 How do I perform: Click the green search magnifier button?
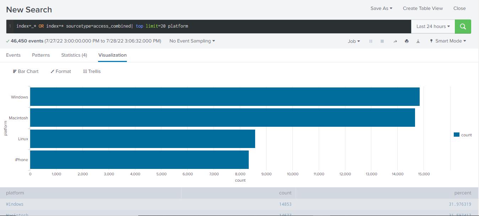463,27
